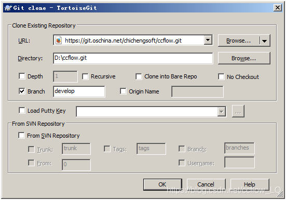Viewport: 286px width, 200px height.
Task: Check the From SVN Repository checkbox
Action: pos(21,136)
